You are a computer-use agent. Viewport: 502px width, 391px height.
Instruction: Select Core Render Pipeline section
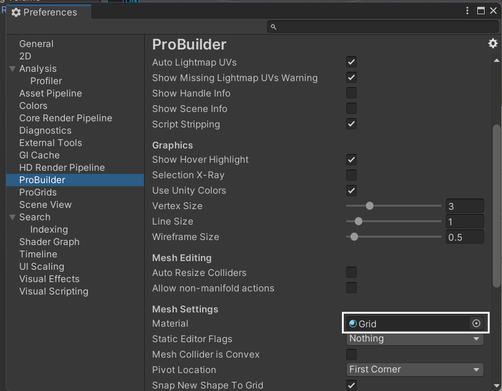click(66, 118)
